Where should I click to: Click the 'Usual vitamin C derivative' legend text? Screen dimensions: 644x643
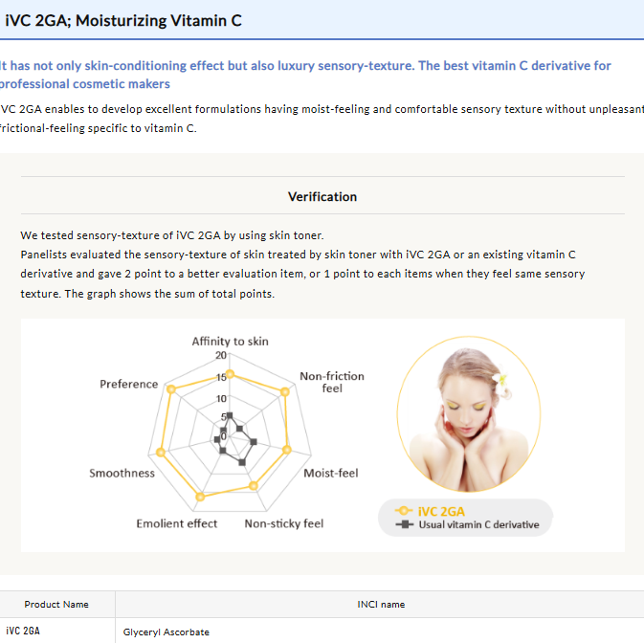click(x=478, y=524)
